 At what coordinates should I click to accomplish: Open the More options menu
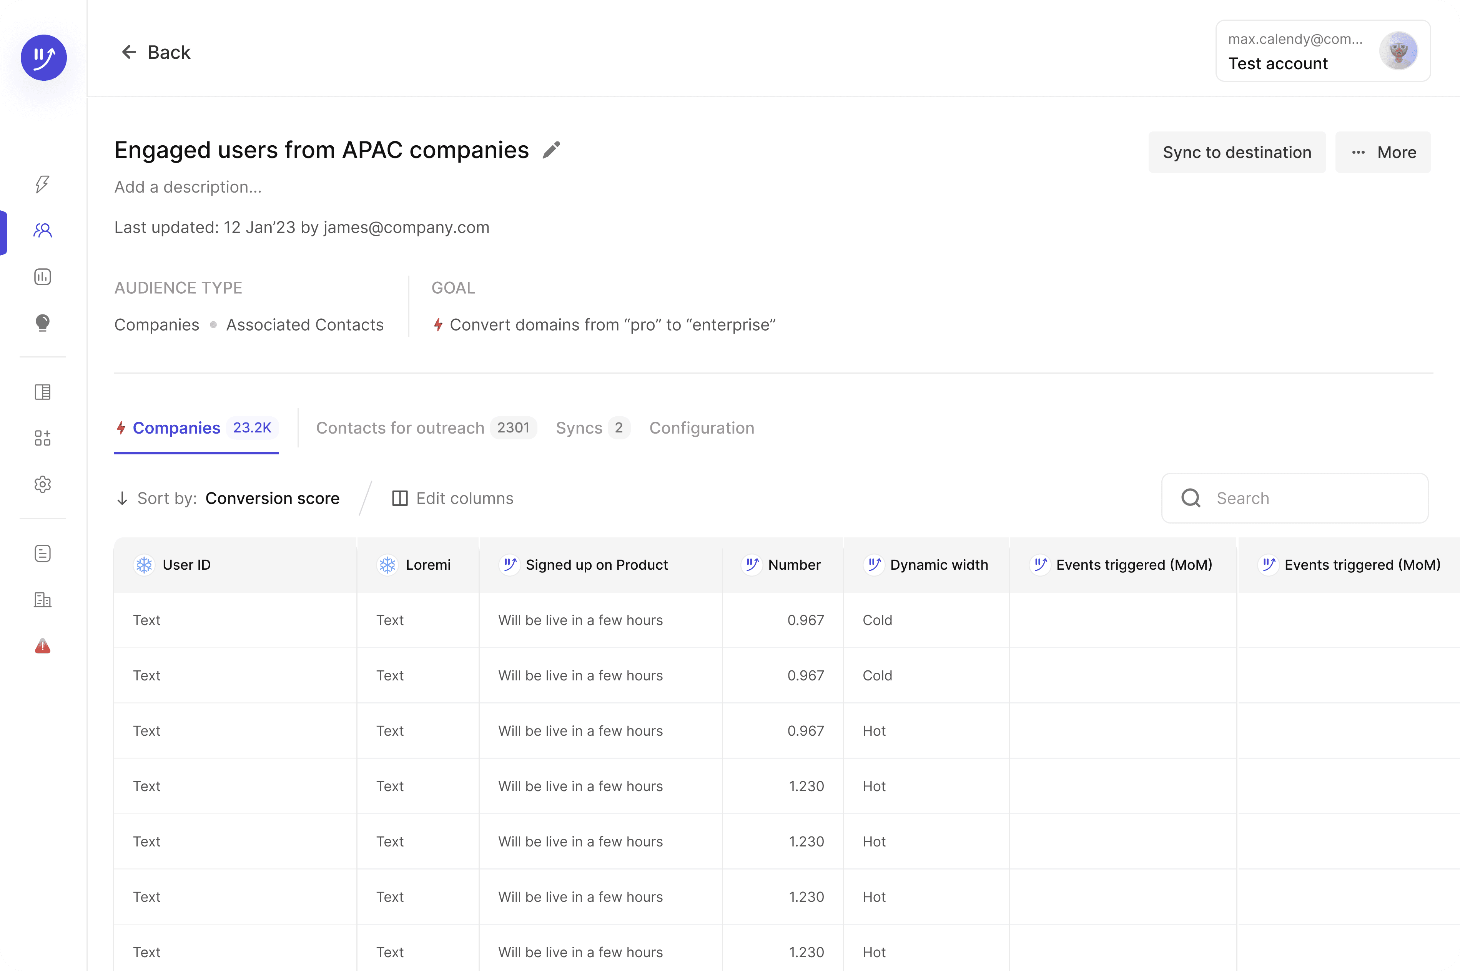click(x=1383, y=152)
